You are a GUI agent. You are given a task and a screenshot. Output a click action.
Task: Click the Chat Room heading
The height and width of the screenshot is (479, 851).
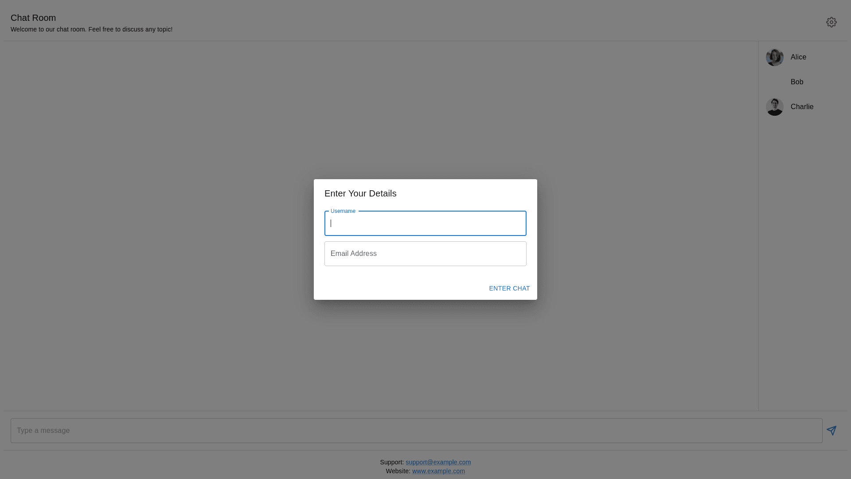click(x=33, y=18)
